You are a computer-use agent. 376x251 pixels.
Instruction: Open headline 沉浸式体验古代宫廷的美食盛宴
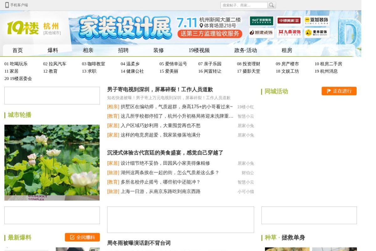tap(165, 153)
